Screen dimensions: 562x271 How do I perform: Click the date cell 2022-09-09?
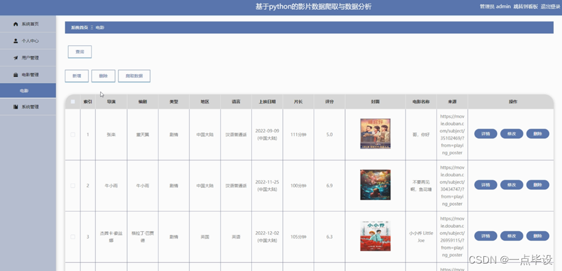point(267,135)
